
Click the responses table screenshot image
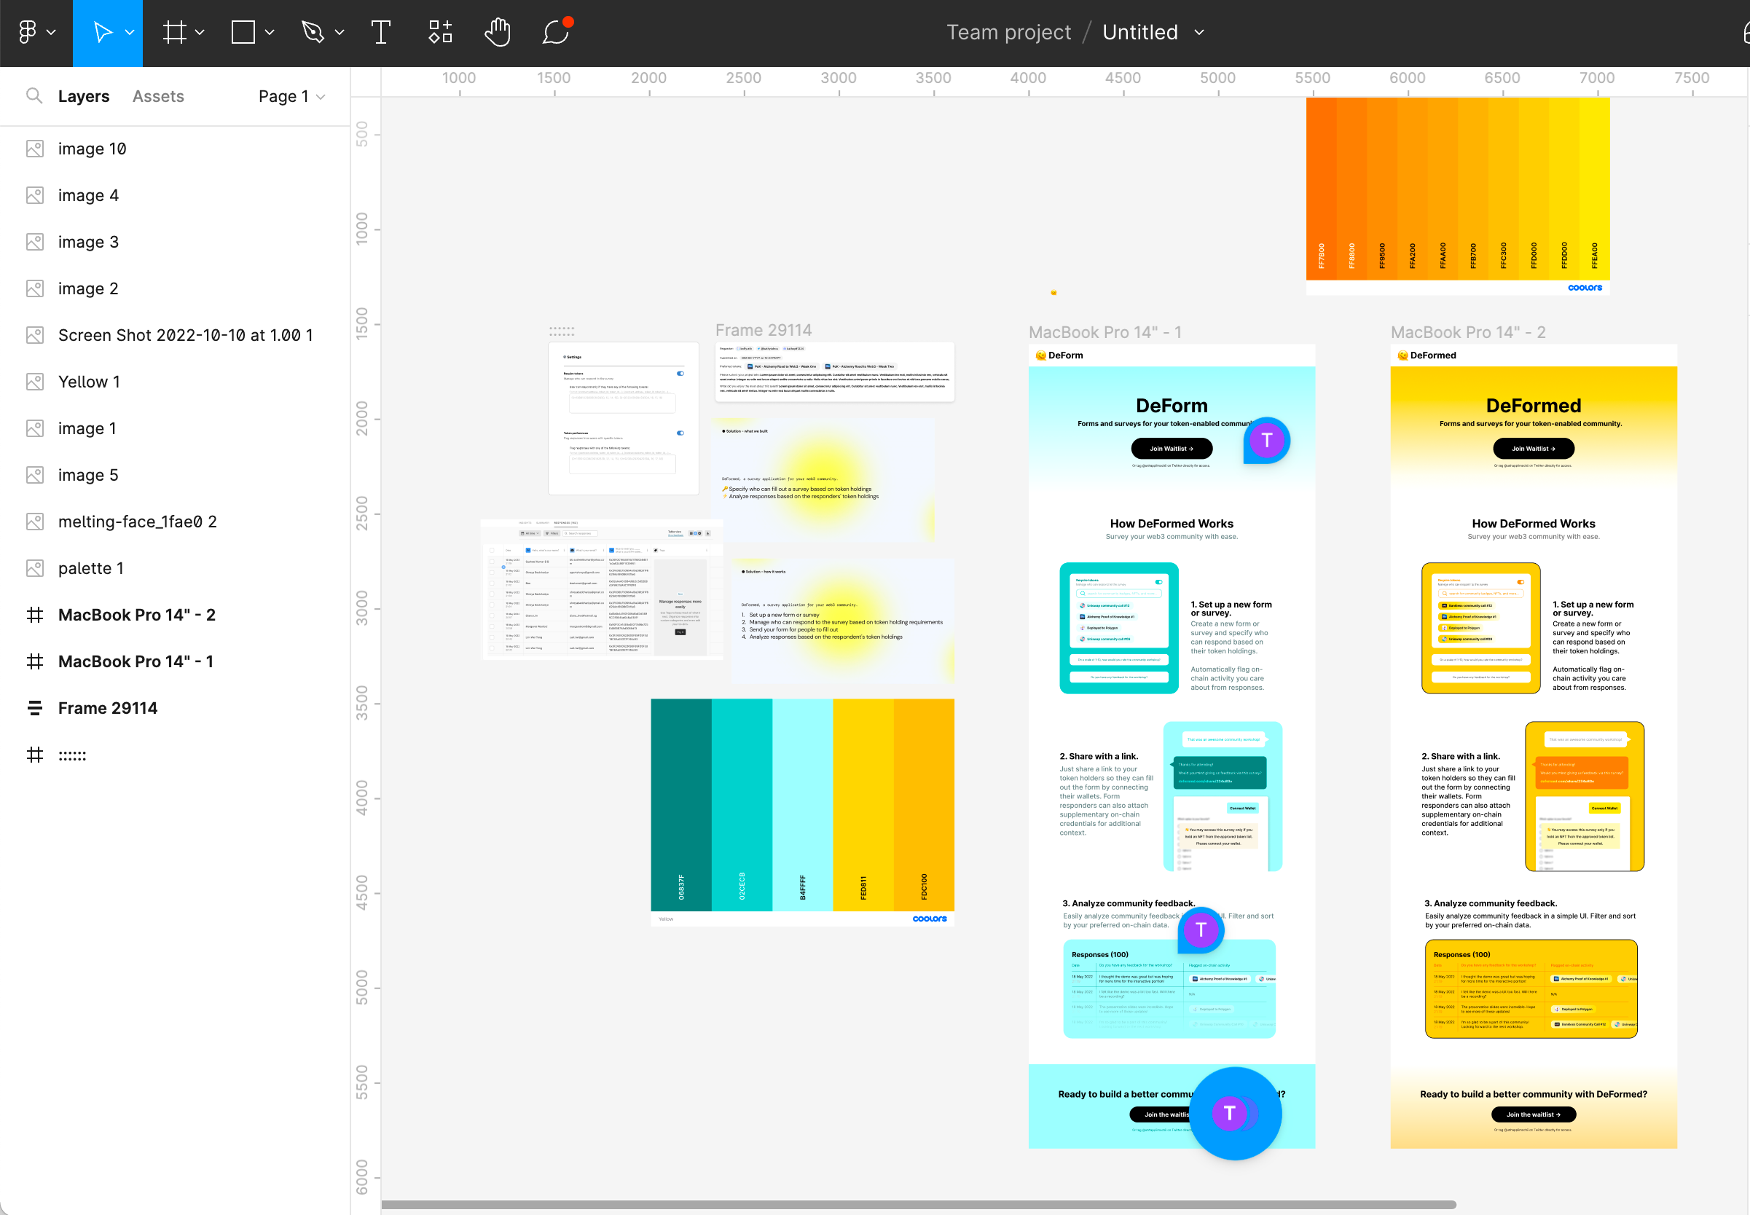click(x=601, y=589)
